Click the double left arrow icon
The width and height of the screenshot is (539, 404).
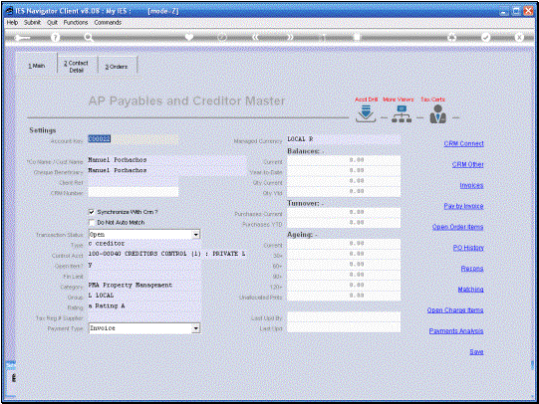click(255, 37)
